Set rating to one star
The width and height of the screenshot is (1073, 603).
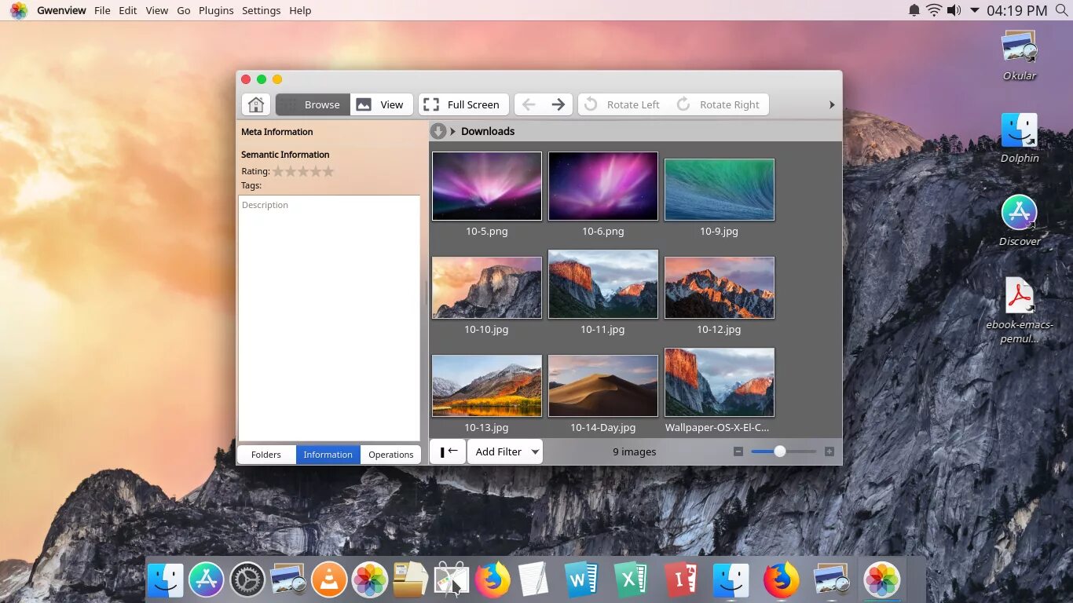coord(278,171)
